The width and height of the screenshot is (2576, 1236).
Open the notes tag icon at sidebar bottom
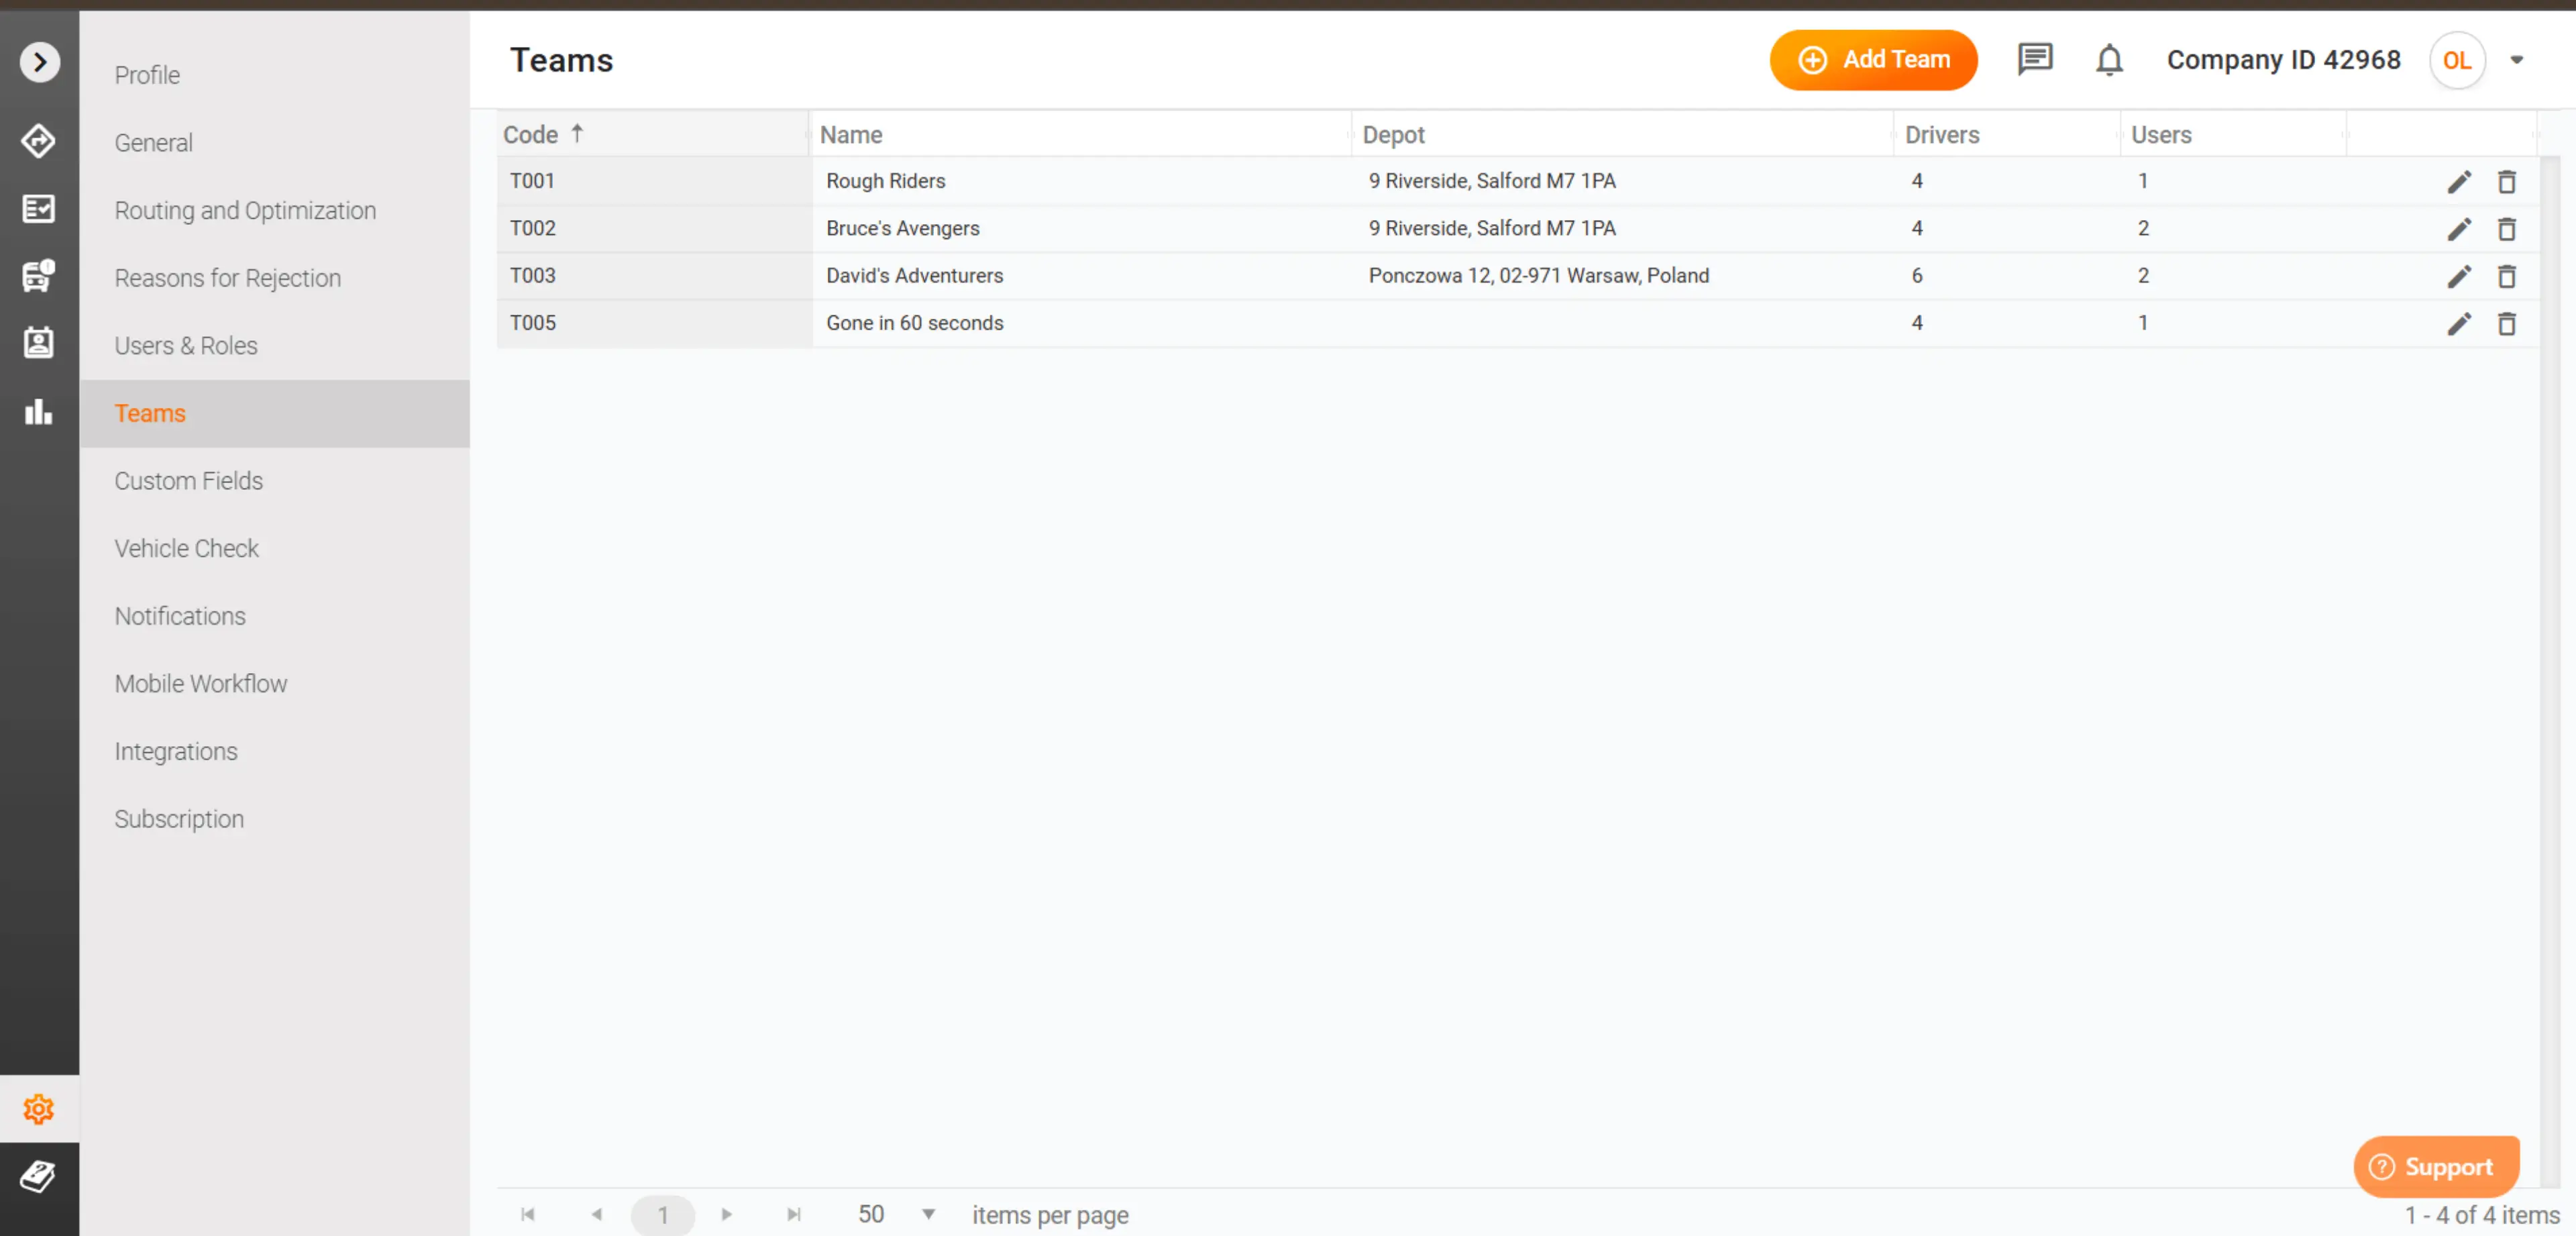[x=38, y=1177]
